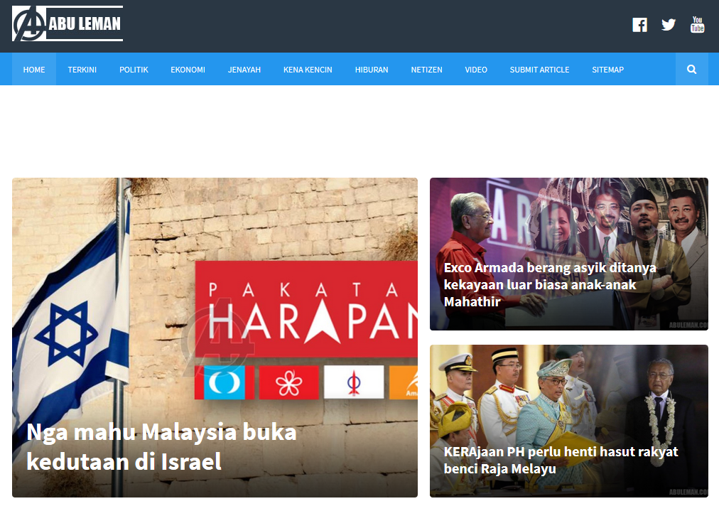Open the KERAjaan PH Raja Melayu headline

click(561, 460)
